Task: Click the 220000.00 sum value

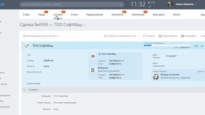Action: tap(48, 61)
